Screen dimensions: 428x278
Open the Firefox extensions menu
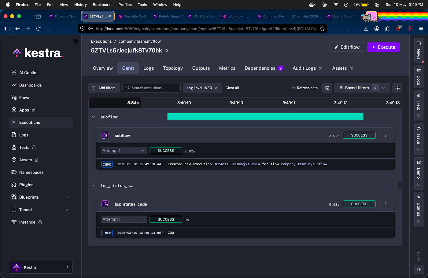(x=387, y=29)
